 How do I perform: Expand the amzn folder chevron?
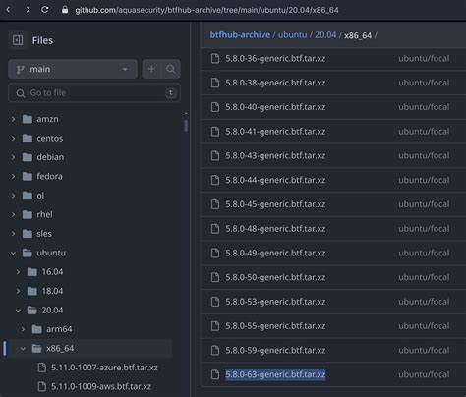click(x=13, y=119)
